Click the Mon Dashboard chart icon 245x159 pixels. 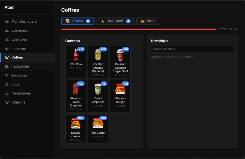pyautogui.click(x=7, y=22)
